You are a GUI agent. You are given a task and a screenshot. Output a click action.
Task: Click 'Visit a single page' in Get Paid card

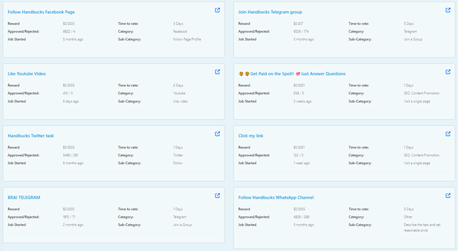pos(417,101)
